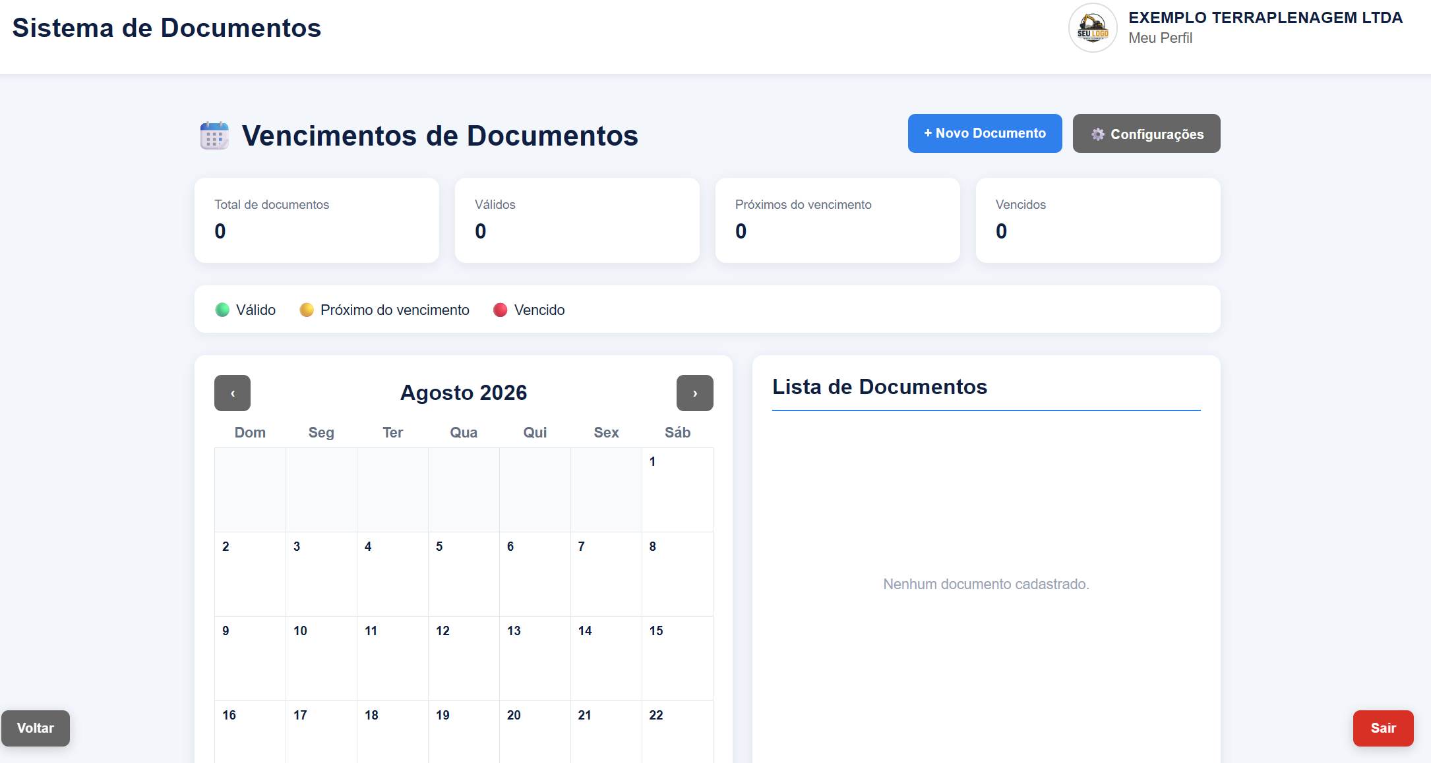The height and width of the screenshot is (763, 1431).
Task: Go to next month with right arrow
Action: 695,393
